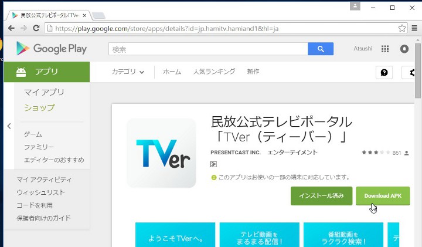Screen dimensions: 422x247
Task: Click PRESENTCAST INC. developer link
Action: click(236, 153)
